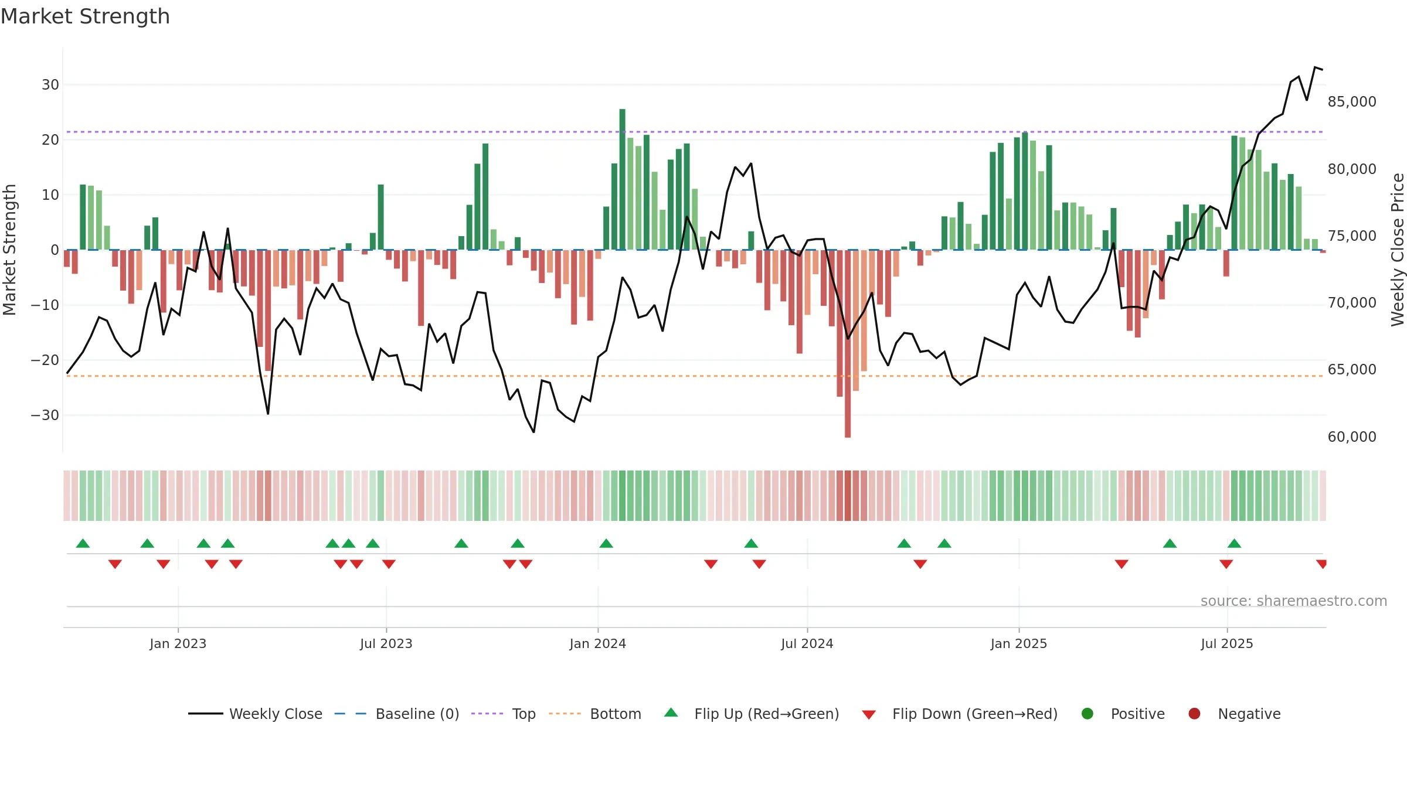Click the Jan 2024 axis label
This screenshot has height=791, width=1407.
(x=598, y=643)
